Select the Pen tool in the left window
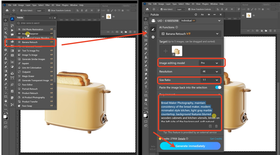The width and height of the screenshot is (280, 155). click(x=5, y=84)
